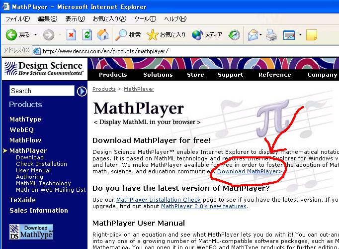Screen dimensions: 339x249
Task: Open the Company navigation tab
Action: (x=323, y=75)
